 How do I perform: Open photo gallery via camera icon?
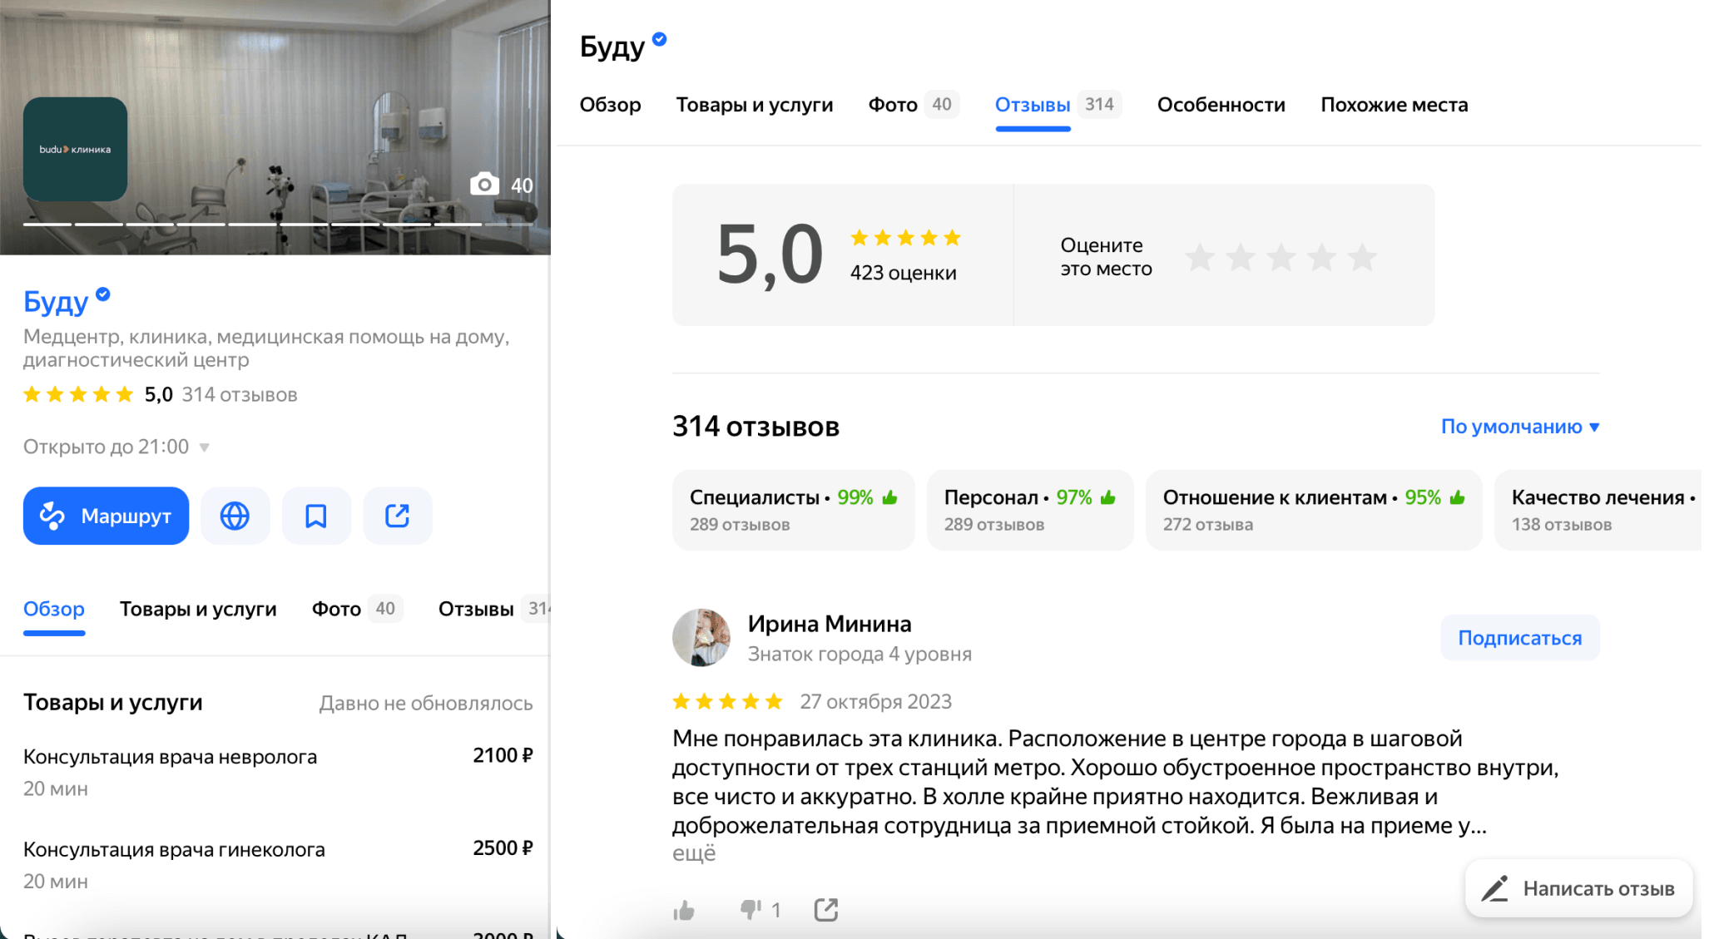[484, 185]
